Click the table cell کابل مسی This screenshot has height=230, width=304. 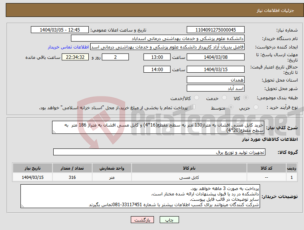[189, 177]
